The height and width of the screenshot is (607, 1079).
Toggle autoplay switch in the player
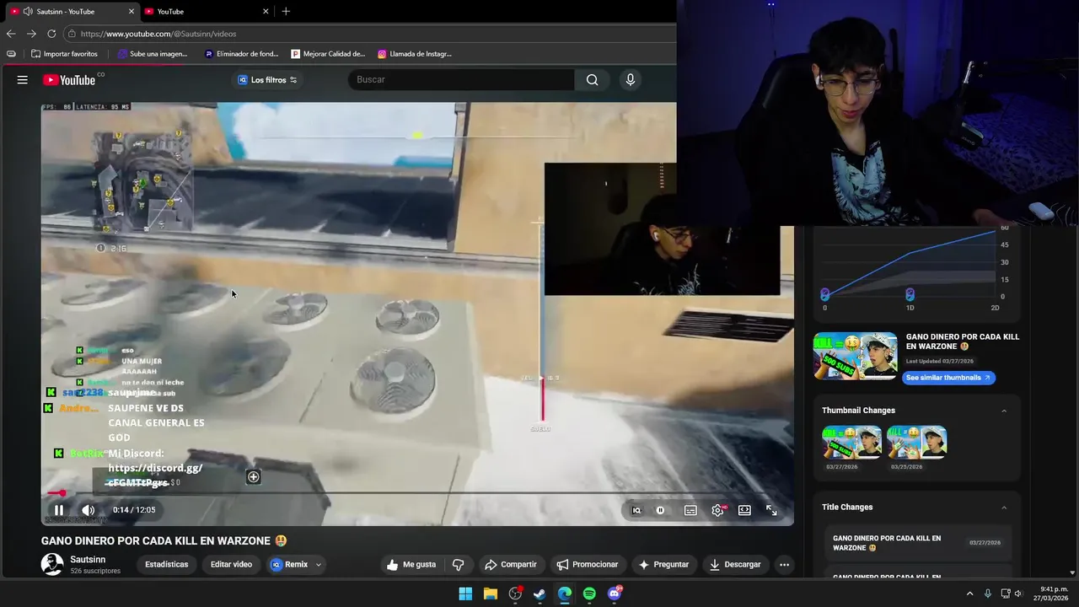[660, 510]
